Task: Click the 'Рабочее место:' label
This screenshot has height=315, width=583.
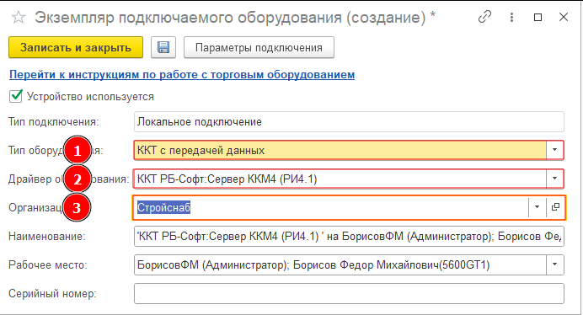Action: 48,264
